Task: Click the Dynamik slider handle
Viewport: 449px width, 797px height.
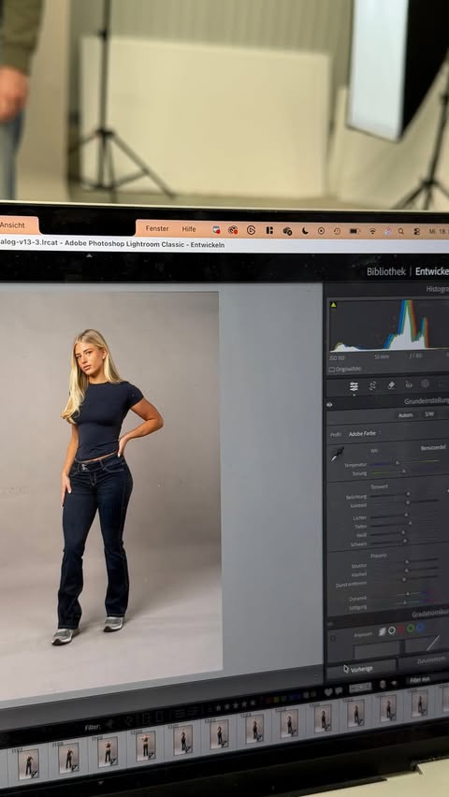Action: [408, 594]
